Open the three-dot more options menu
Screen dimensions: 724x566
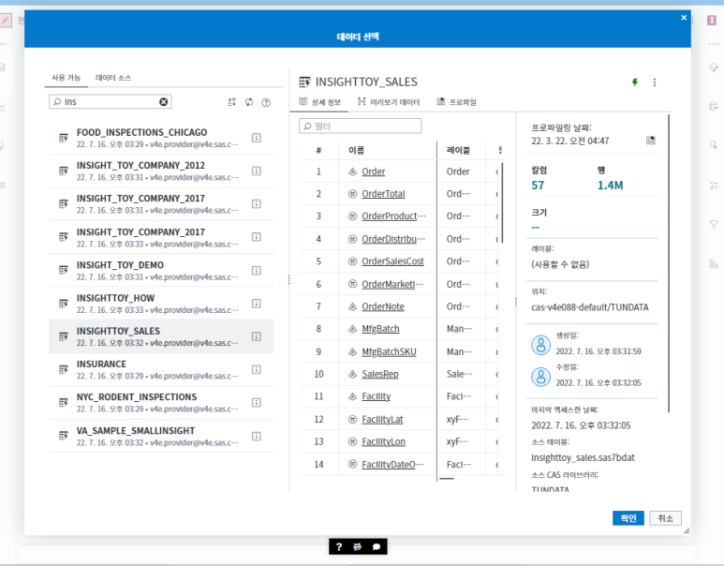click(655, 82)
